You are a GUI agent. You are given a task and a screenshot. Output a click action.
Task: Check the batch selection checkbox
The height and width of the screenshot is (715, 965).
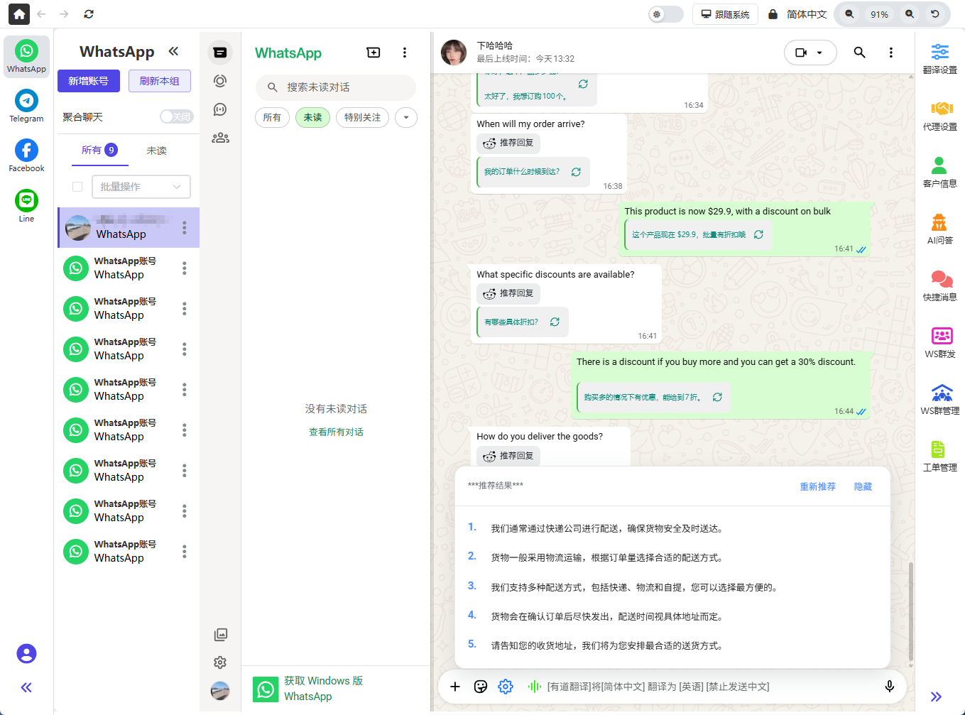[77, 187]
